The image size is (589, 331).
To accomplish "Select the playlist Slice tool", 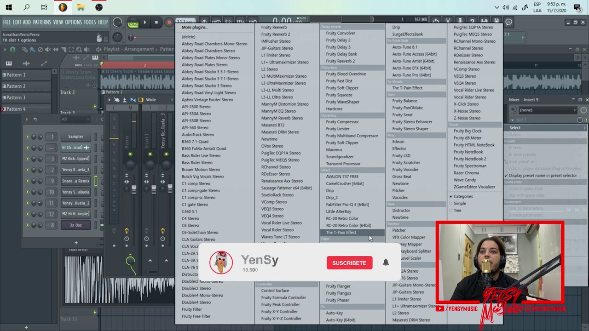I will click(64, 49).
